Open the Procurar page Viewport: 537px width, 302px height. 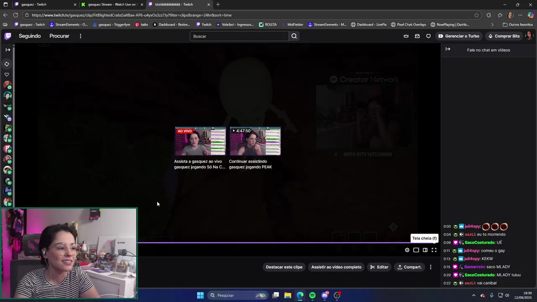(59, 36)
